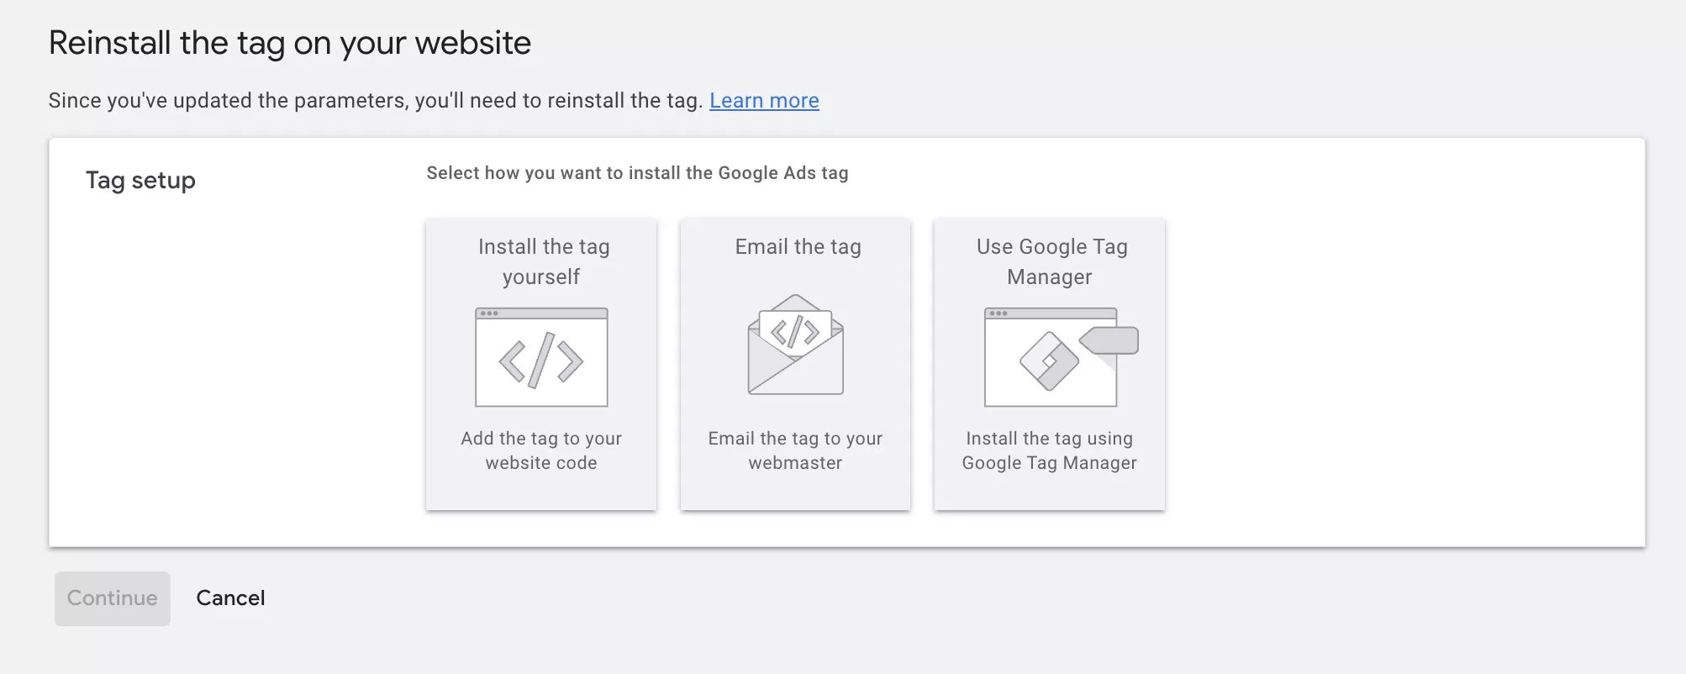Click the code brackets window icon
1686x674 pixels.
pyautogui.click(x=541, y=357)
